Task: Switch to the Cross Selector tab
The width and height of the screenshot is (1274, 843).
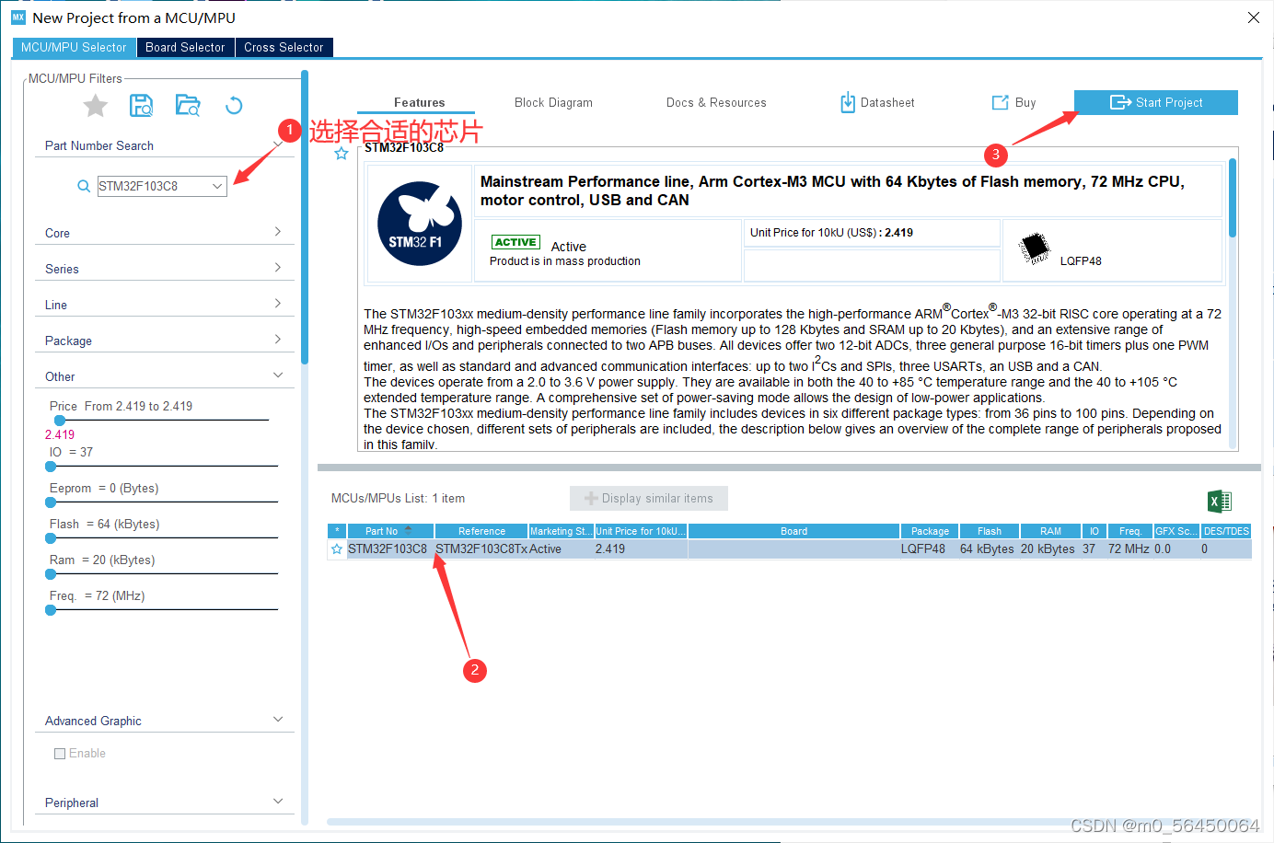Action: click(x=284, y=48)
